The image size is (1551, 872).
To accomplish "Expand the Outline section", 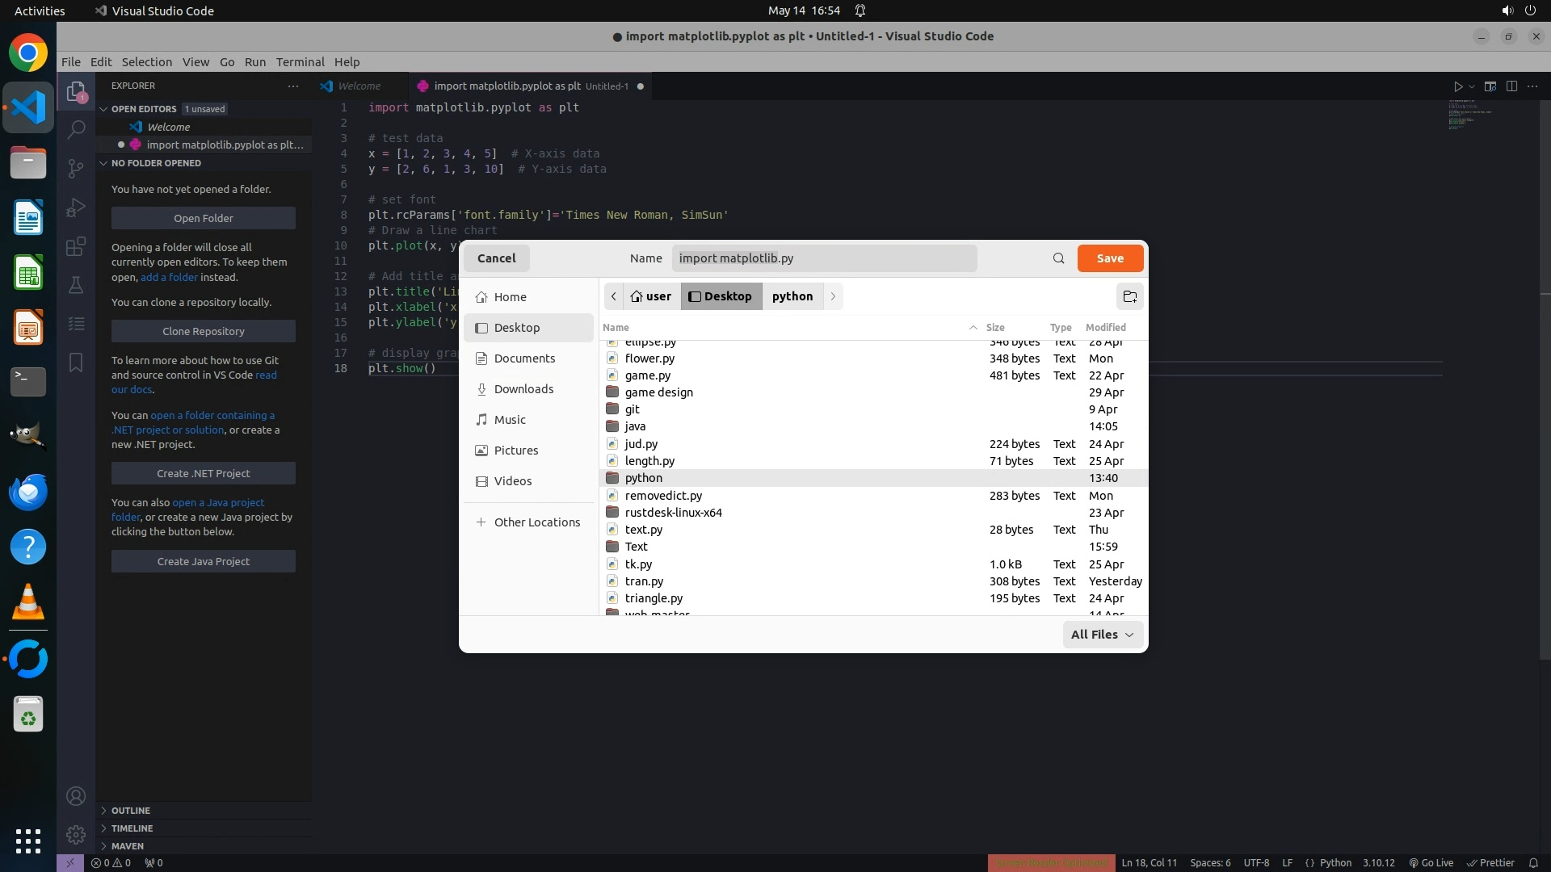I will pos(131,811).
